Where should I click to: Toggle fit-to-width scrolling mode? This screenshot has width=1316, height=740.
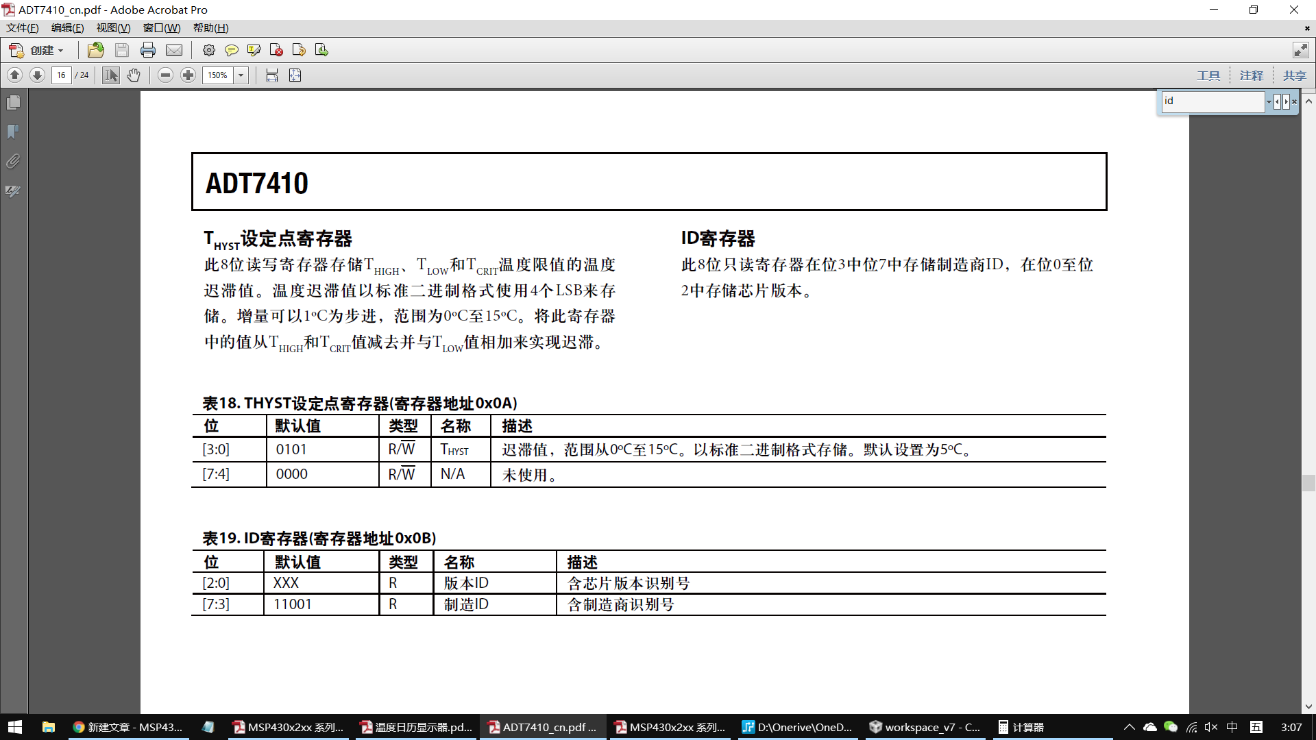click(272, 75)
